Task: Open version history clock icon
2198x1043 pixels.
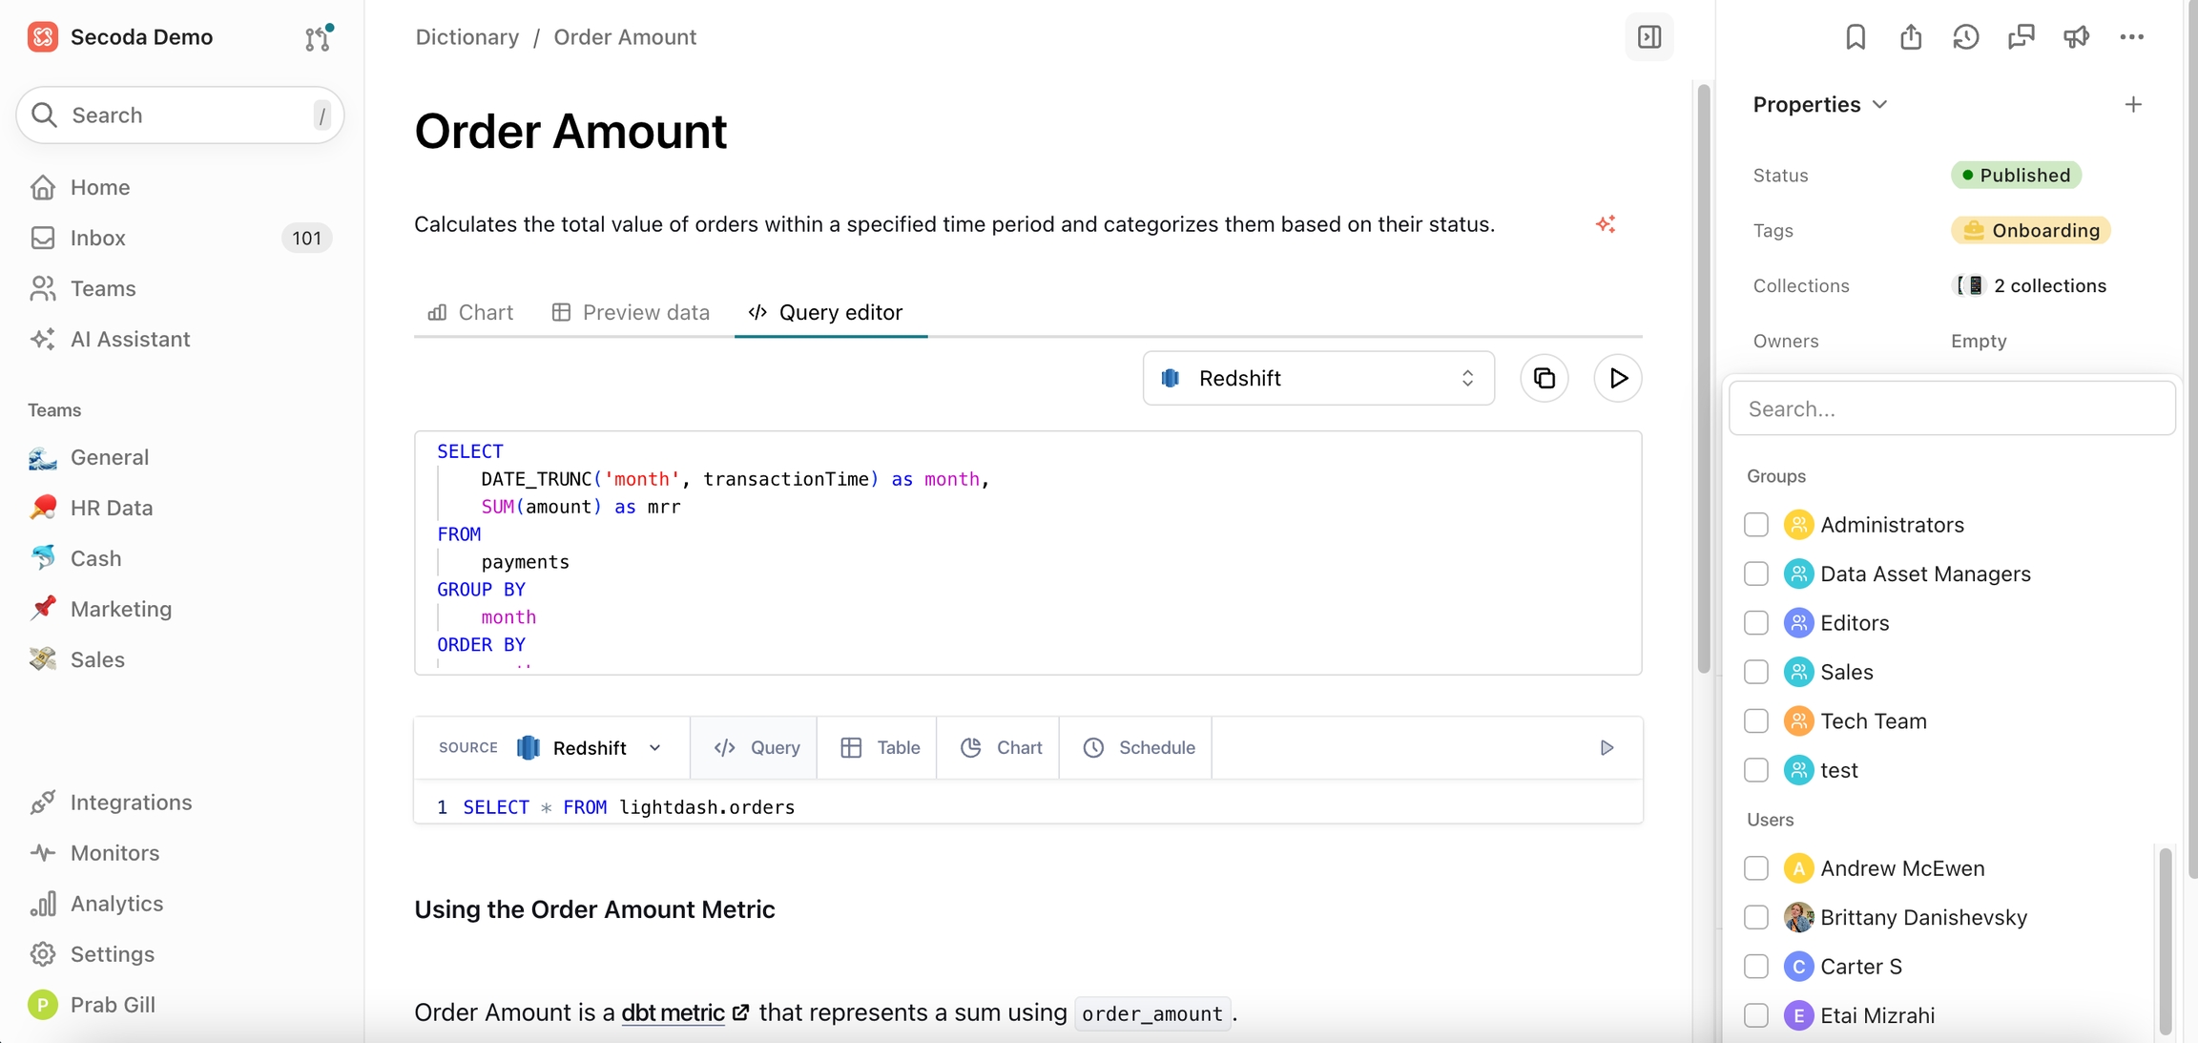Action: [1965, 37]
